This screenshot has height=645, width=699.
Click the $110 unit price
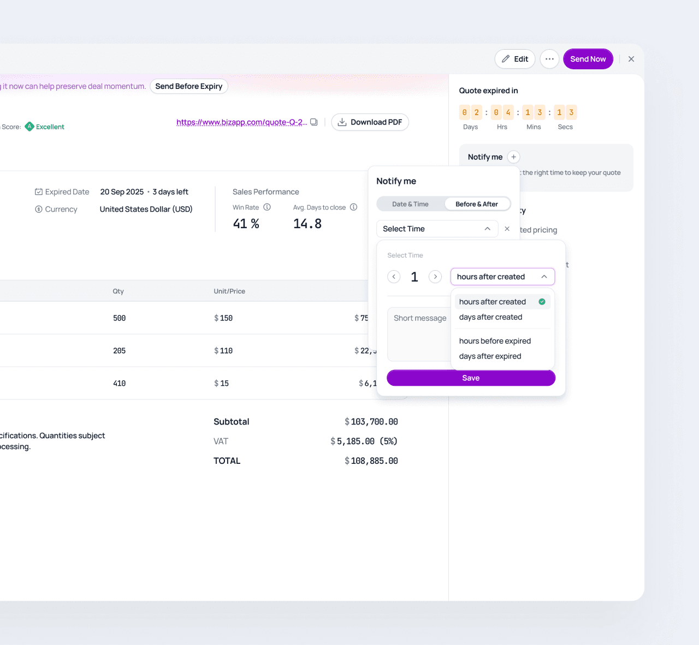coord(223,351)
